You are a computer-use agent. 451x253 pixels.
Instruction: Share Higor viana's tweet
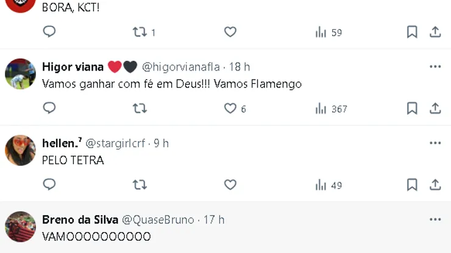coord(435,108)
